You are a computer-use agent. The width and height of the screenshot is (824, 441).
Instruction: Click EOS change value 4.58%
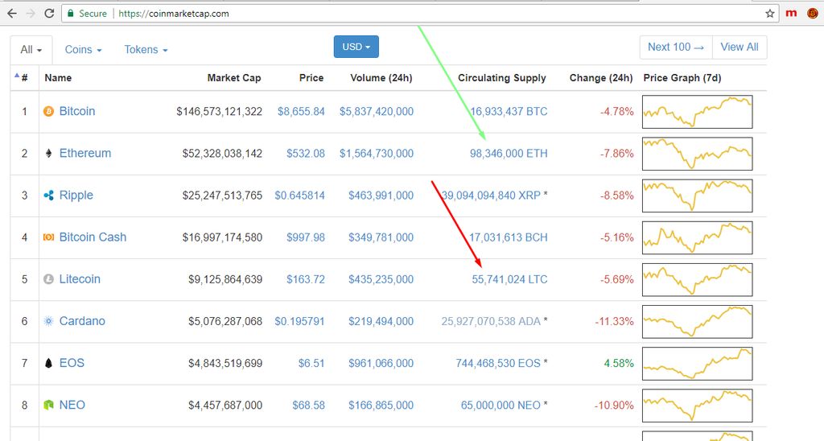tap(619, 363)
